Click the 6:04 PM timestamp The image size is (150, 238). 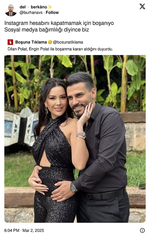click(12, 230)
